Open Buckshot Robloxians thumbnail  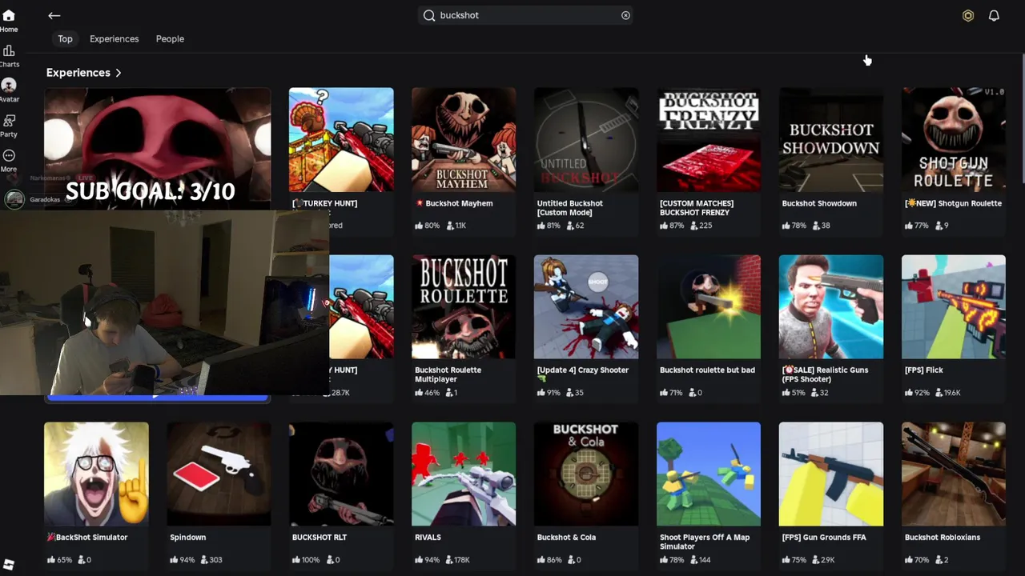954,474
